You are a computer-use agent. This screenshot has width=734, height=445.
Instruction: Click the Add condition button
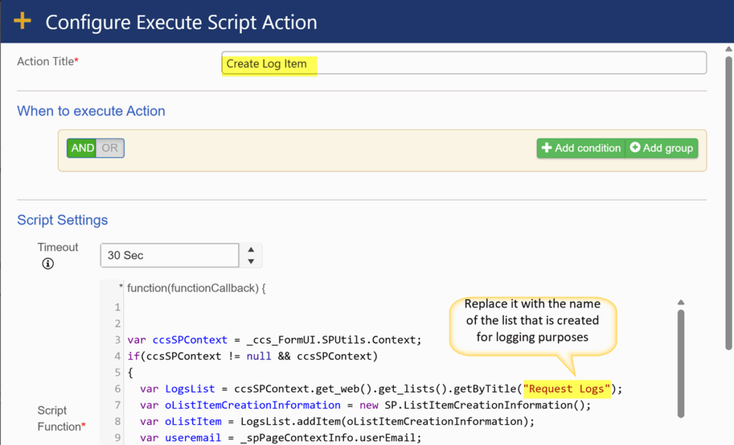(x=581, y=148)
